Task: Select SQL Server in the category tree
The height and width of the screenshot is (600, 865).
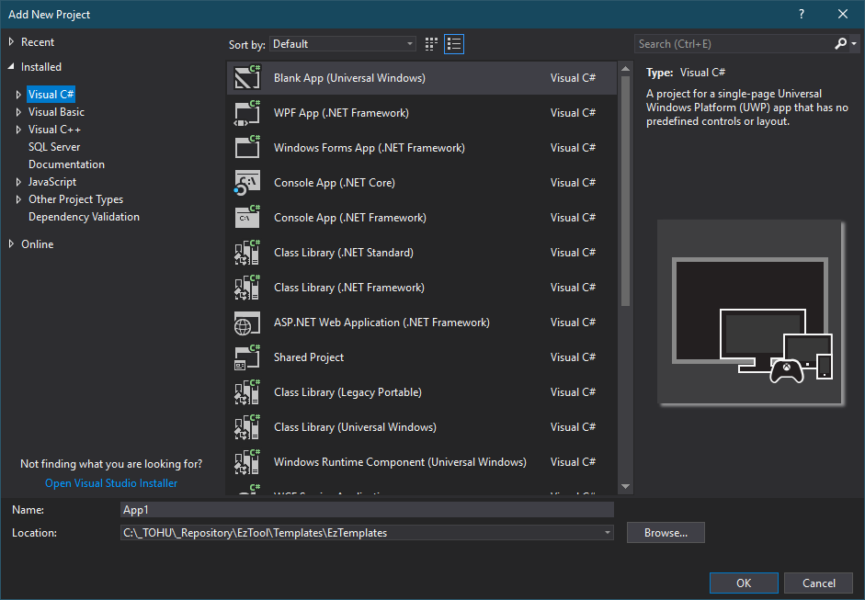Action: click(x=54, y=147)
